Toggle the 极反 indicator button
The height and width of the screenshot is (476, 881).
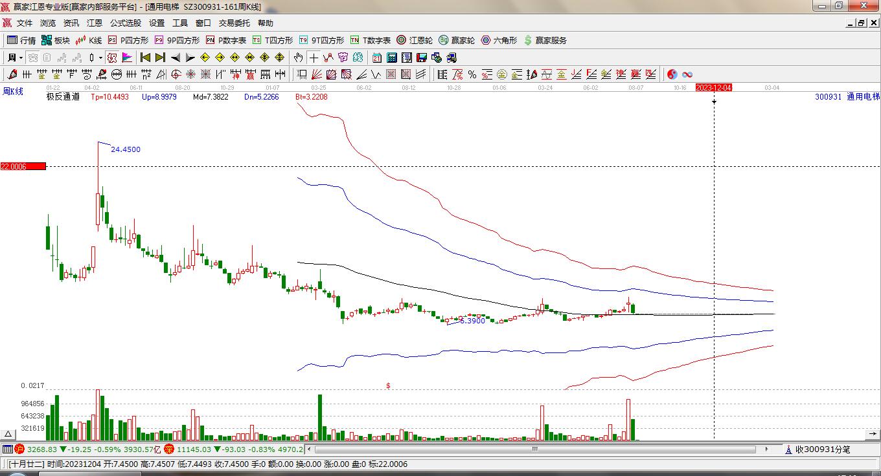pyautogui.click(x=112, y=58)
